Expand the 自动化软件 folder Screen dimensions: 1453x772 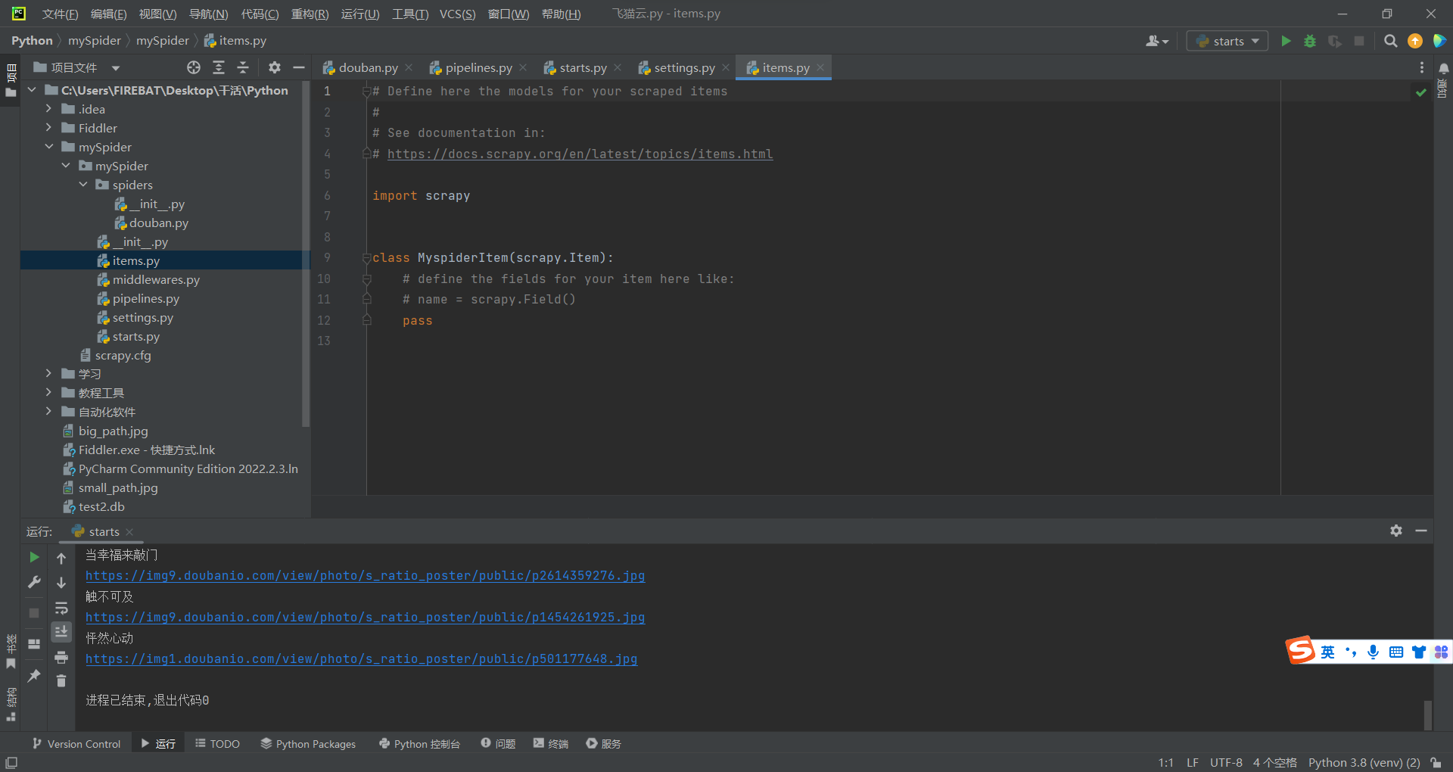[48, 411]
